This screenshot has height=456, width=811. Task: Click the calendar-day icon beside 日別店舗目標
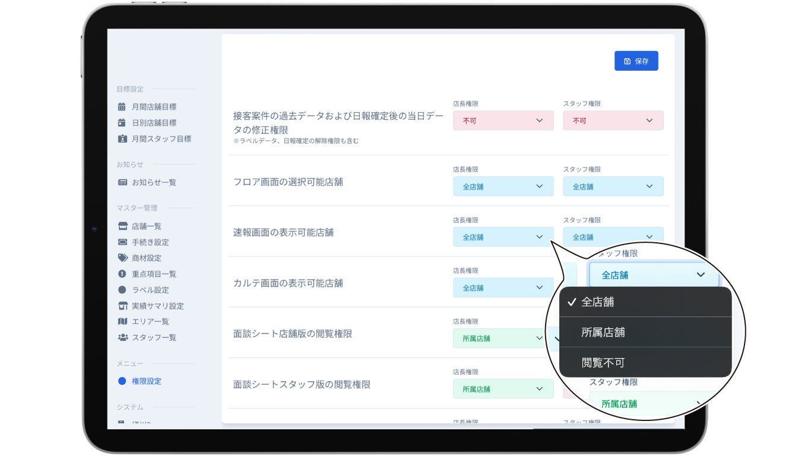122,123
